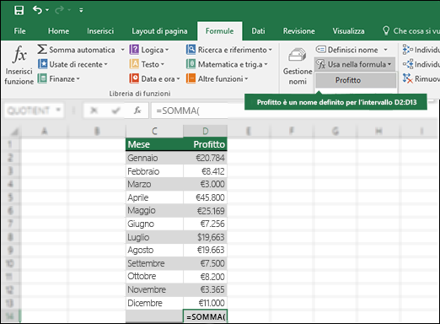Open the File tab

pos(19,31)
